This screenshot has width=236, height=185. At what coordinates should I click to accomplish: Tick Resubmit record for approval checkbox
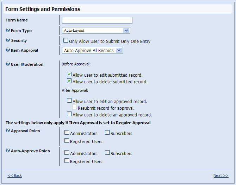[75, 107]
